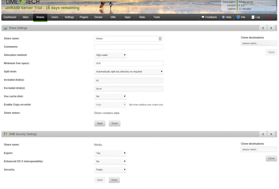Click the red power icon in navbar
The height and width of the screenshot is (189, 279).
click(270, 17)
